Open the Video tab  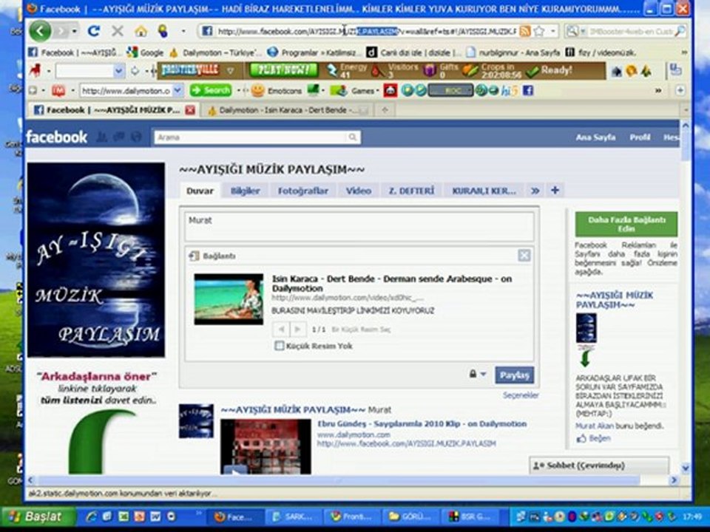click(358, 191)
